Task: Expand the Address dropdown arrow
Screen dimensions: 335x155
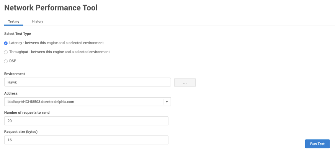Action: click(167, 102)
